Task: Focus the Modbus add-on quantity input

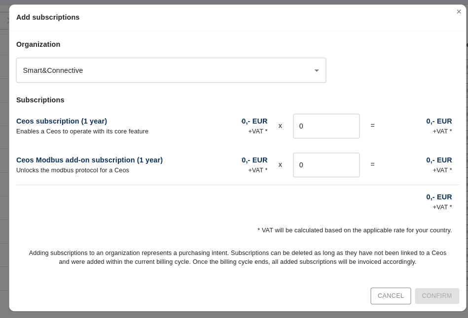Action: (326, 165)
